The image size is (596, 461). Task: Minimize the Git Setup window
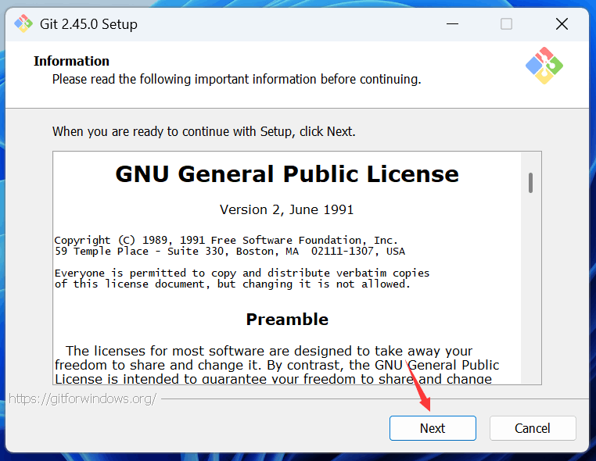(x=452, y=24)
